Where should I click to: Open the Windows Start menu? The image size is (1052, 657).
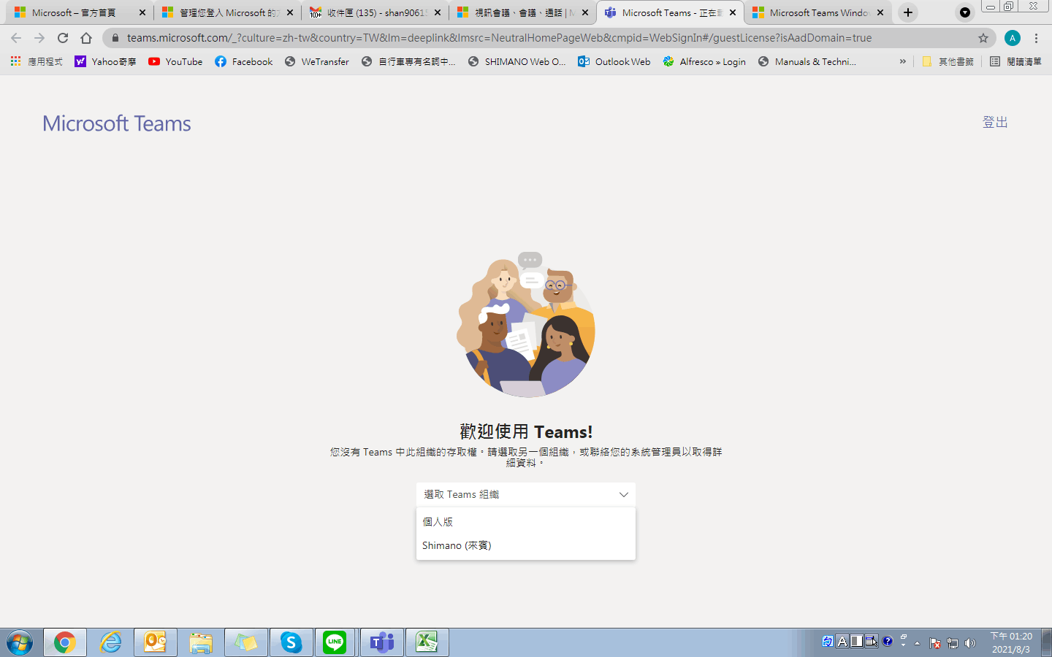coord(20,642)
